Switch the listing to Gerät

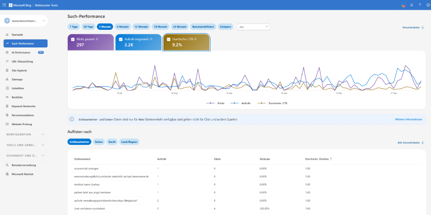[112, 142]
